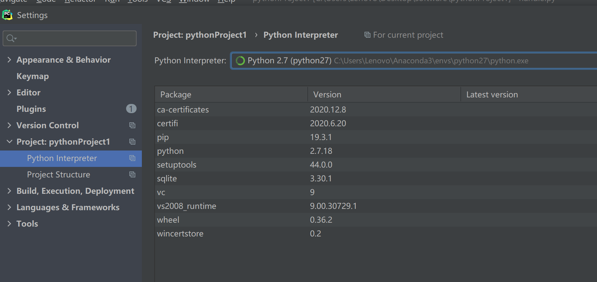Expand Languages & Frameworks section

9,207
